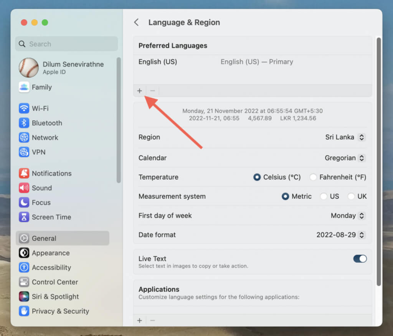393x336 pixels.
Task: Remove application language with minus button
Action: [x=152, y=320]
